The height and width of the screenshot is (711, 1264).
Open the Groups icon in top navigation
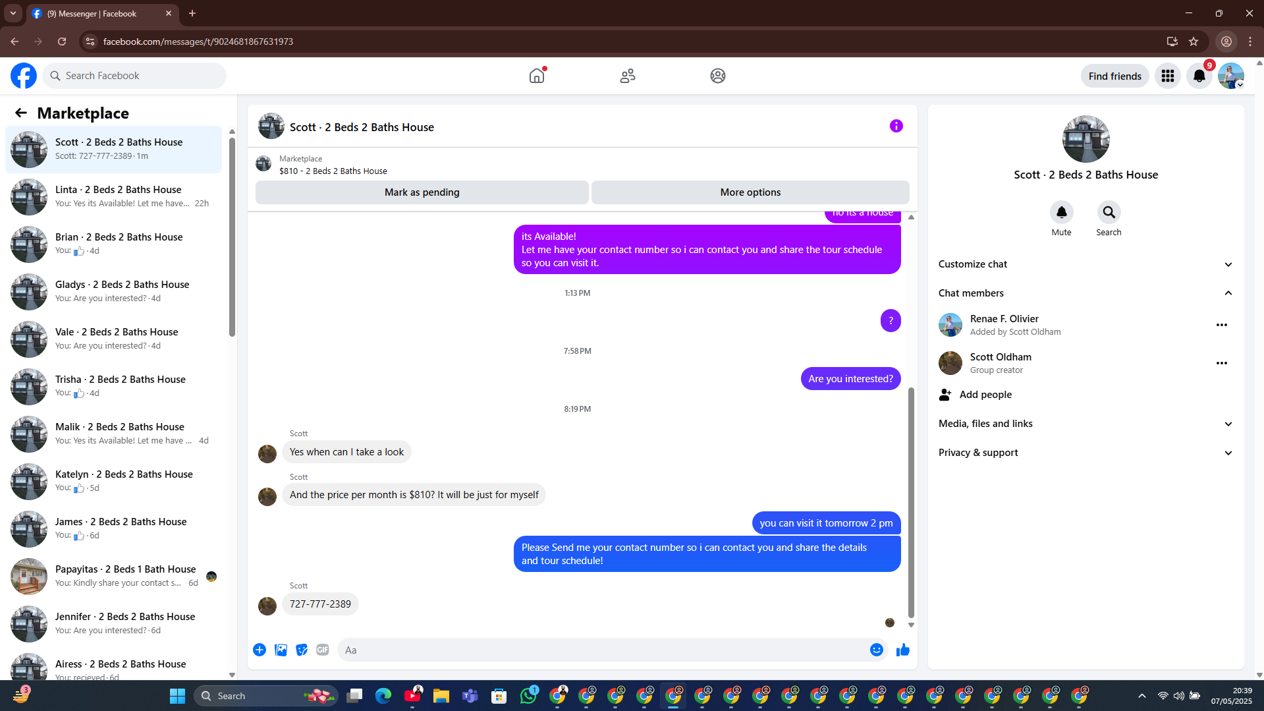[718, 76]
